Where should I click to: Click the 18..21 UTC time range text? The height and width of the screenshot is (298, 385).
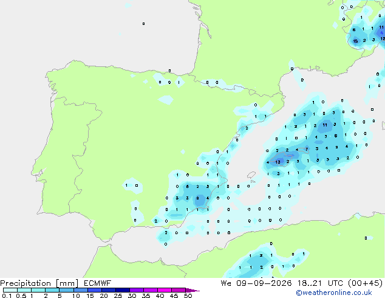point(309,283)
